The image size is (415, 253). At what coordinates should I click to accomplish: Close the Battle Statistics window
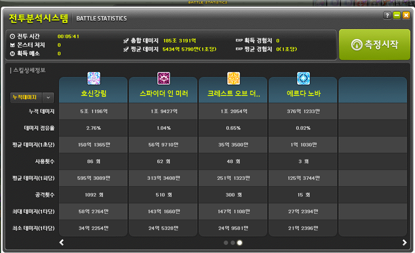pyautogui.click(x=406, y=16)
